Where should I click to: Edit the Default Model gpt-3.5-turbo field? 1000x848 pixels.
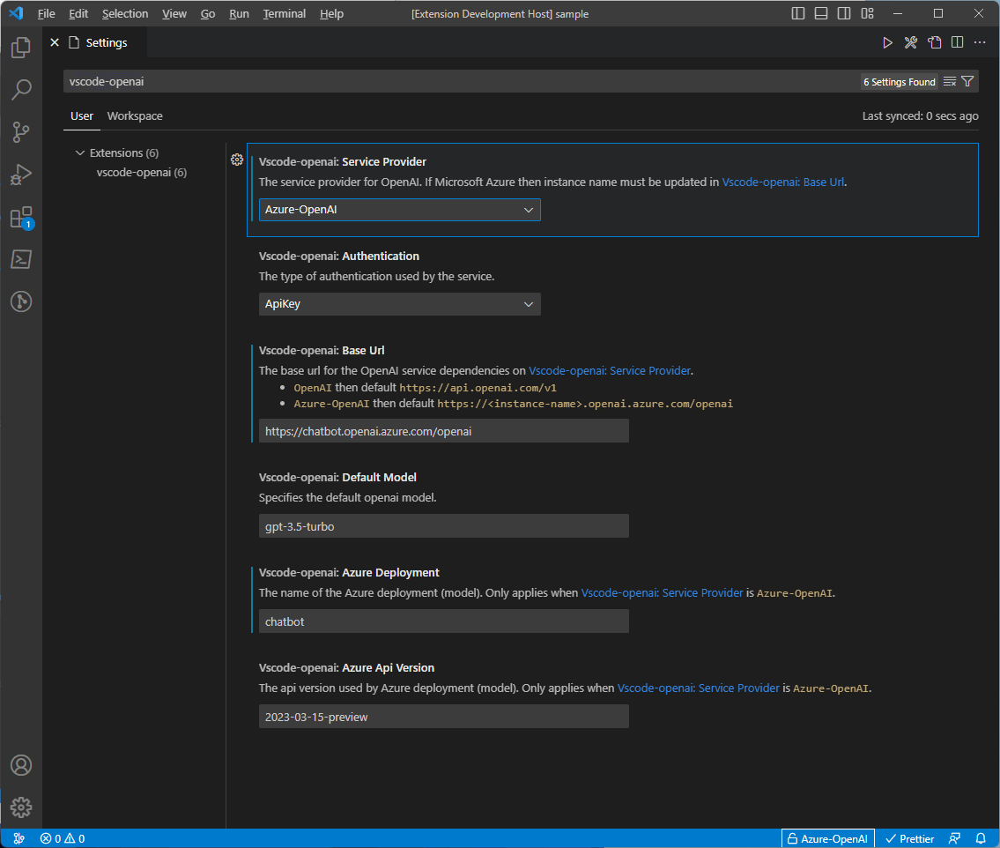tap(444, 526)
